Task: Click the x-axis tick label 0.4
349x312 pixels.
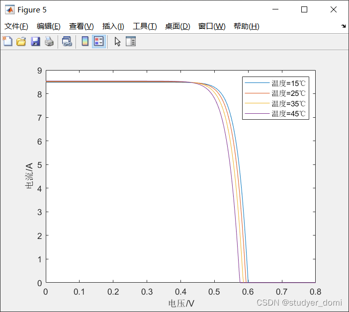Action: pos(180,292)
